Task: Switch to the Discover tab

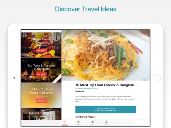Action: (x=65, y=123)
